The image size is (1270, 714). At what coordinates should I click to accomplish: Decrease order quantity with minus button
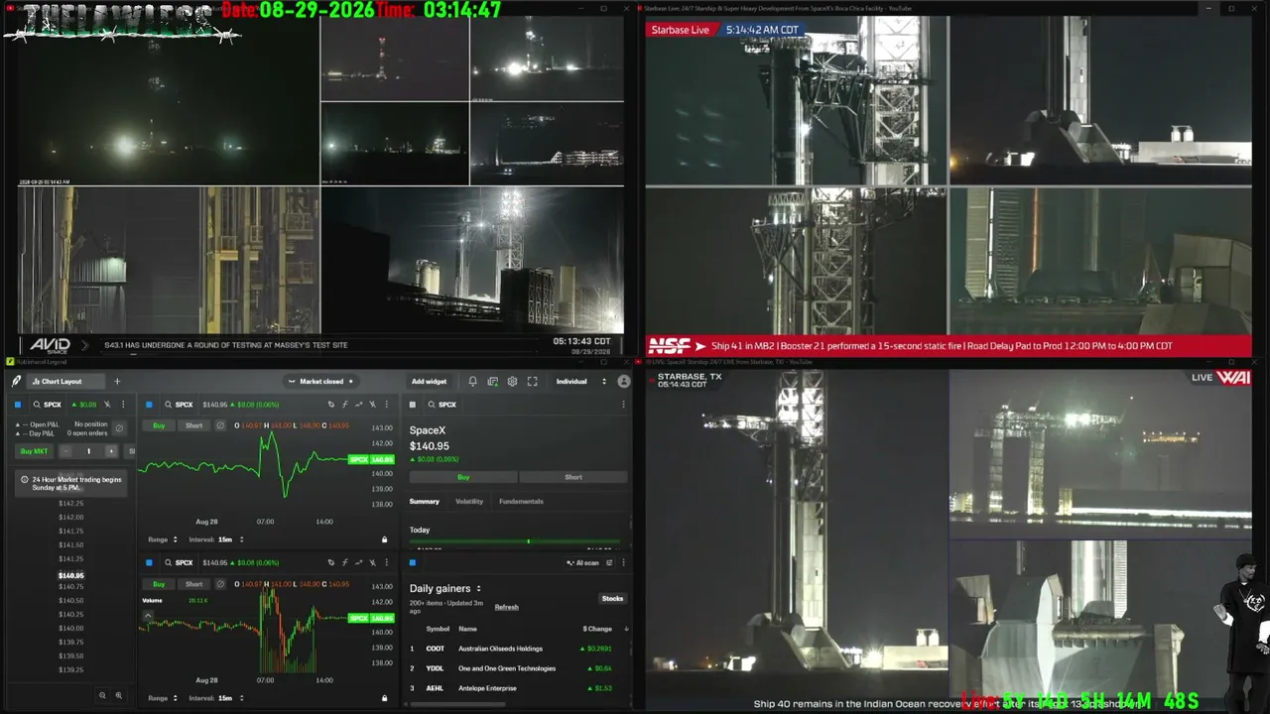pos(65,451)
